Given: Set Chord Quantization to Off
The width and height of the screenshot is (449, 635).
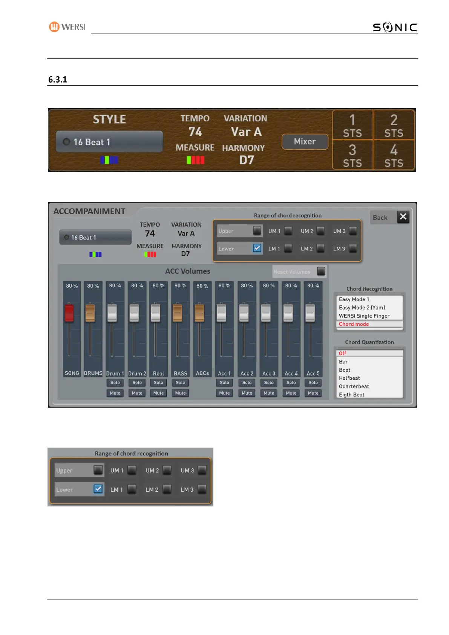Looking at the screenshot, I should (369, 353).
